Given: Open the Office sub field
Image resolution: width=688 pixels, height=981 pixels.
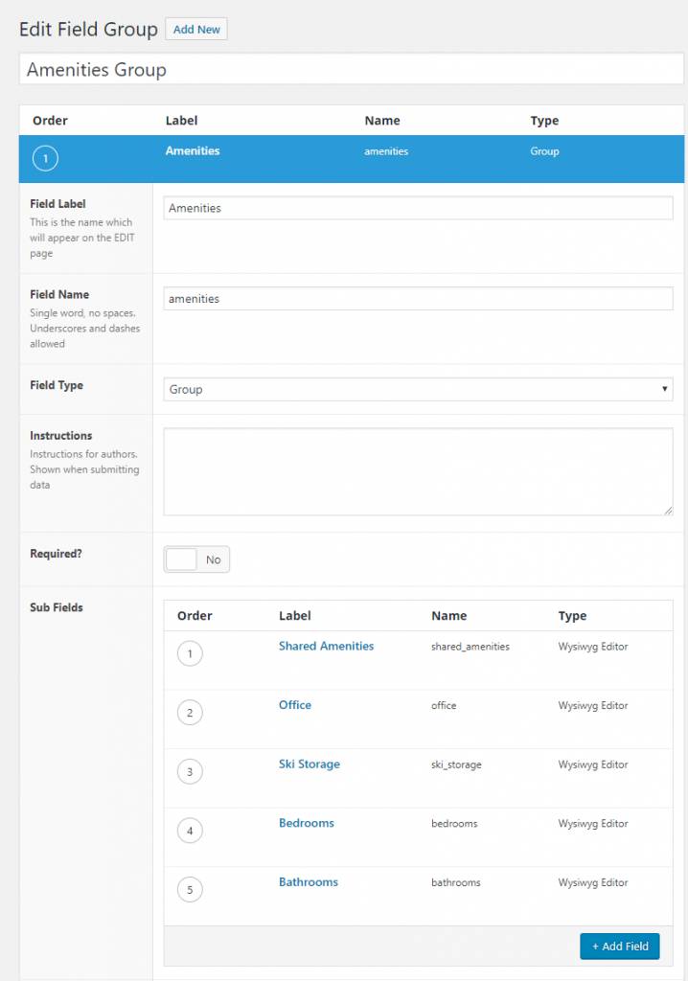Looking at the screenshot, I should 295,705.
